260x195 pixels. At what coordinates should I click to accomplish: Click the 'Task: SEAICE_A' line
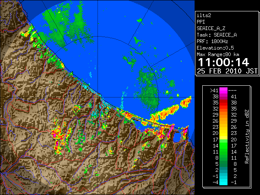217,35
